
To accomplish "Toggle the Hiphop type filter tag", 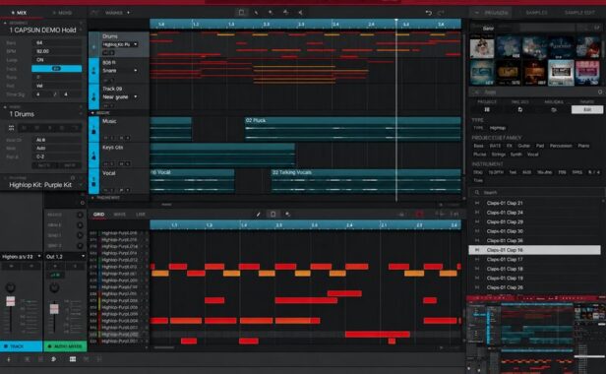I will tap(498, 128).
